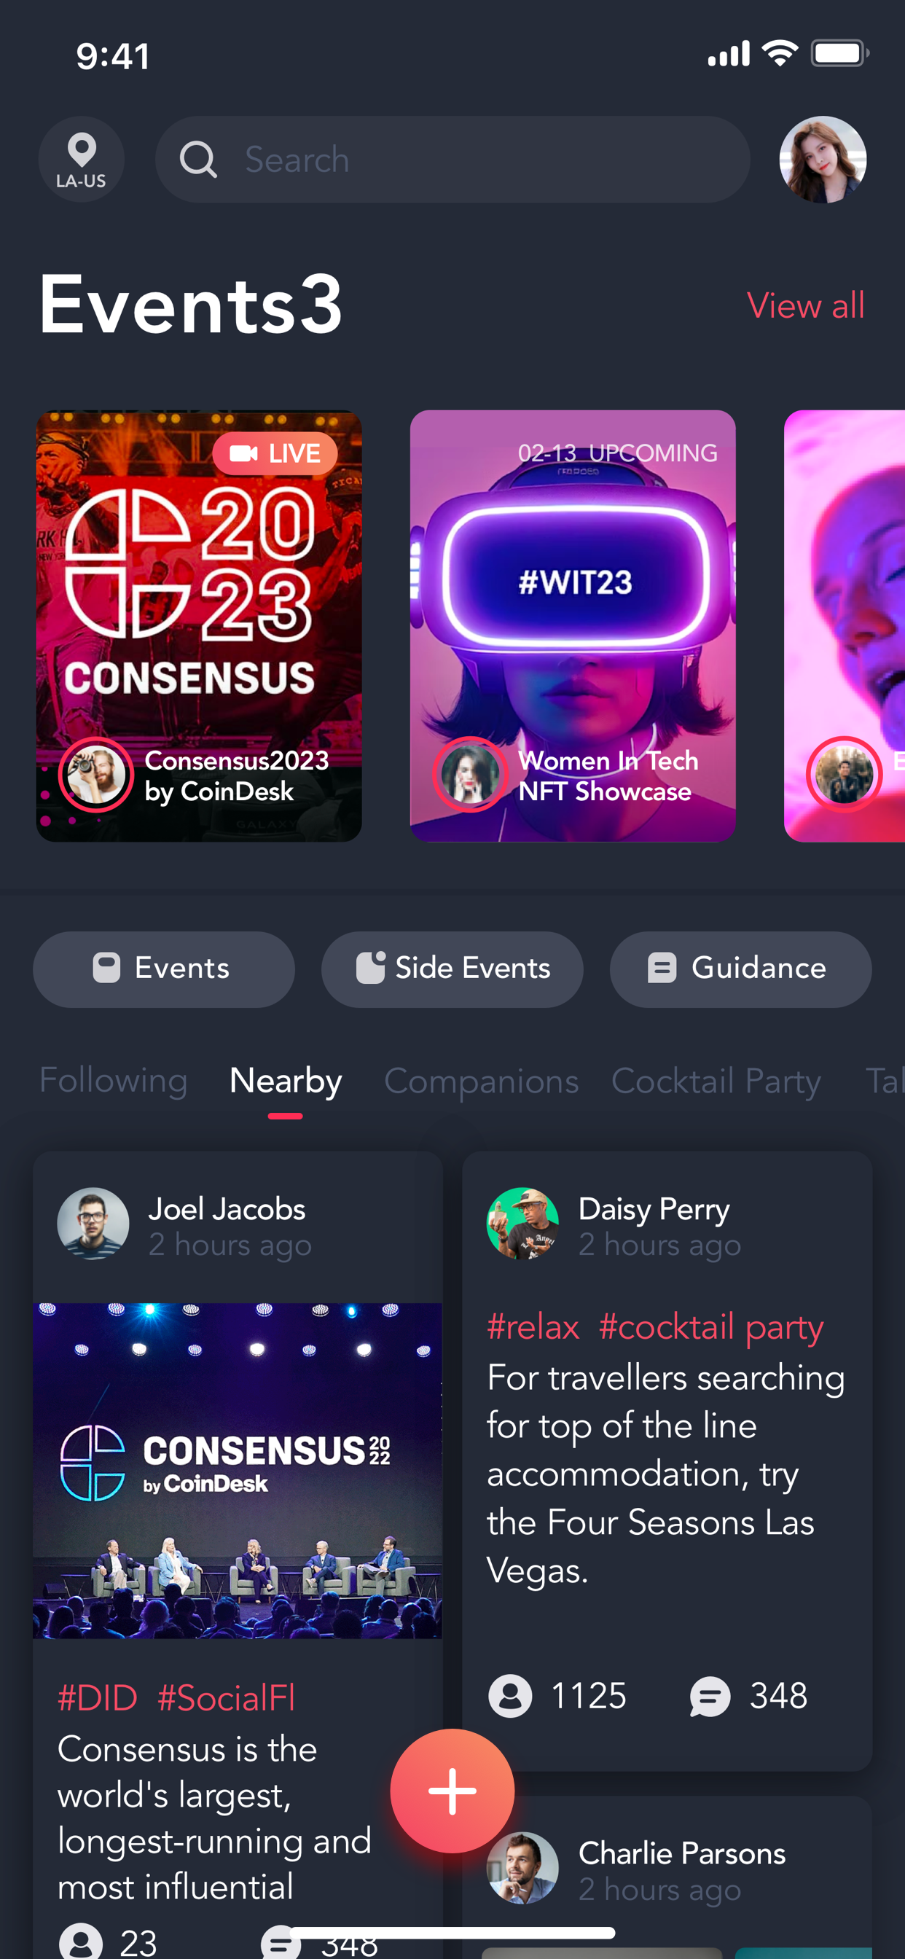905x1959 pixels.
Task: Click the View all link
Action: (806, 305)
